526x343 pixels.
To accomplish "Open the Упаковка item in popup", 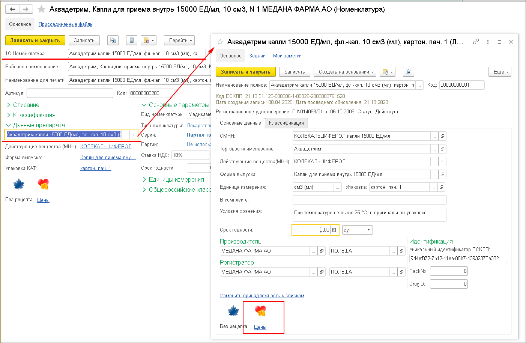I will tap(442, 187).
